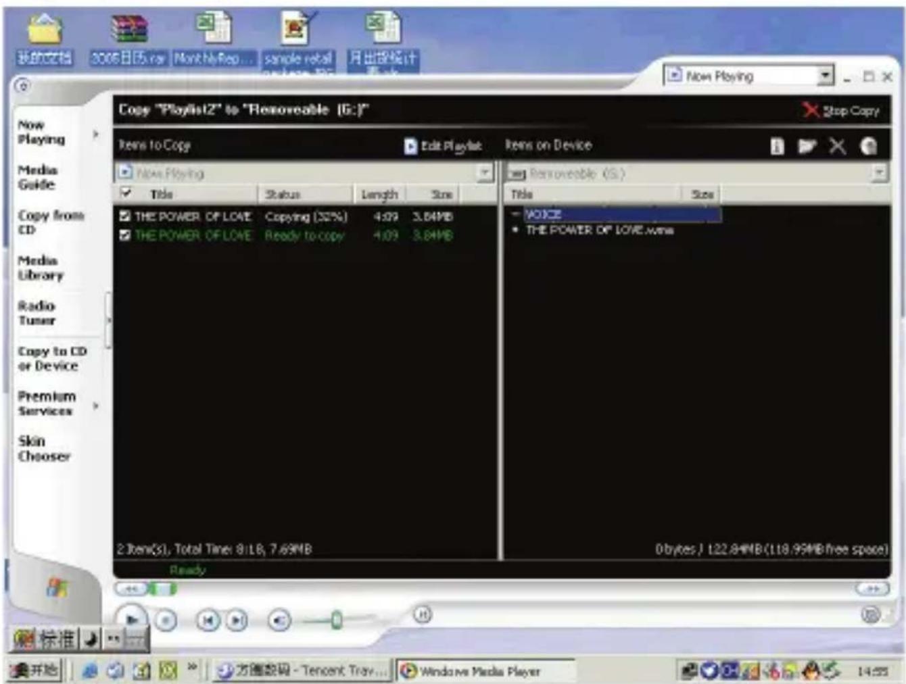Uncheck the green THE POWER OF LOVE (Ready to copy) item
Viewport: 906px width, 684px height.
[124, 235]
